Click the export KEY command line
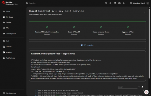Screen dimensions: 151x96 (53, 69)
